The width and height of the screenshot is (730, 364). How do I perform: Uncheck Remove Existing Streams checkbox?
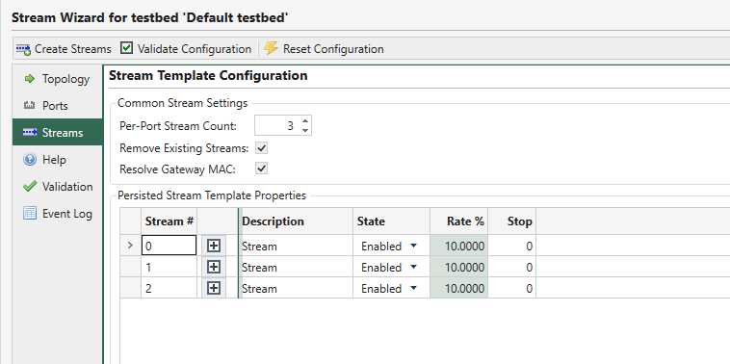[x=262, y=148]
